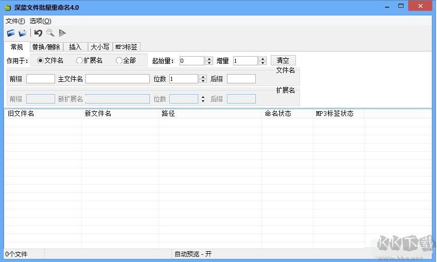Viewport: 437px width, 262px height.
Task: Click the filename 前缀 input field
Action: coord(41,79)
